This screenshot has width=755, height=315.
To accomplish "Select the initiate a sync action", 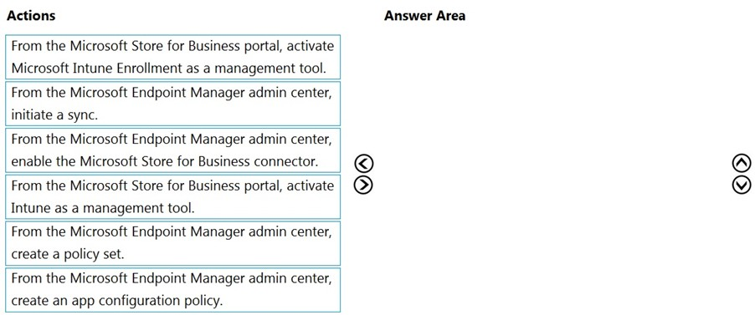I will [x=173, y=104].
